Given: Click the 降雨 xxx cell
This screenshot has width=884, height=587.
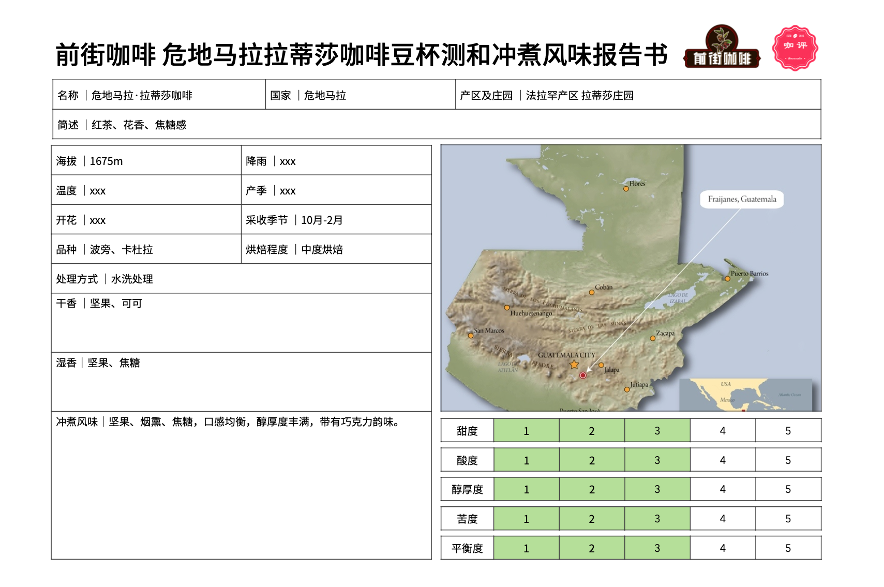Looking at the screenshot, I should 336,160.
